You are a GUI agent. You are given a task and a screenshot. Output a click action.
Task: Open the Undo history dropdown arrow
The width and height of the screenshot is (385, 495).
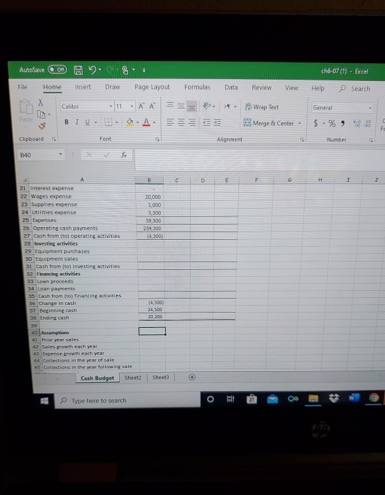[x=100, y=70]
